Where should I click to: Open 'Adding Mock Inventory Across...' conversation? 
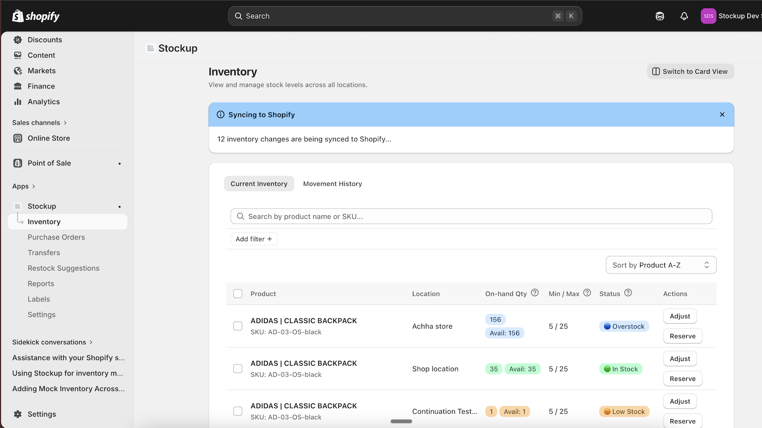click(x=69, y=389)
